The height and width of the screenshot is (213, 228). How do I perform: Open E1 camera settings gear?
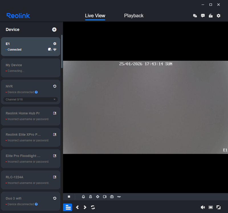click(x=55, y=44)
